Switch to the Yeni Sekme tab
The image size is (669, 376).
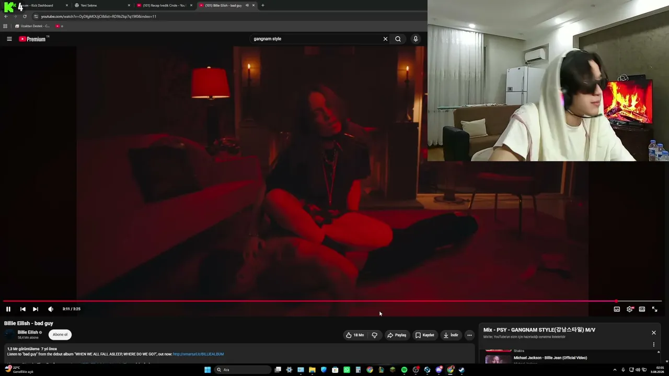coord(102,5)
